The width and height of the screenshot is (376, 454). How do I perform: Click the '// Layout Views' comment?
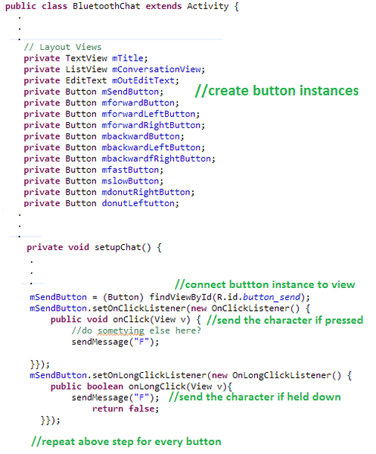click(63, 47)
